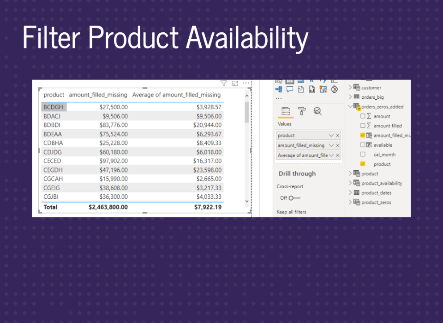Open Focus mode for the table visual
The height and width of the screenshot is (323, 443).
coord(235,84)
